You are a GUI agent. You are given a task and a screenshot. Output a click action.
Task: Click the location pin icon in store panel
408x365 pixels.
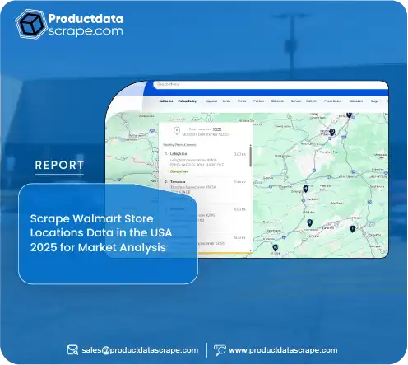(x=177, y=131)
